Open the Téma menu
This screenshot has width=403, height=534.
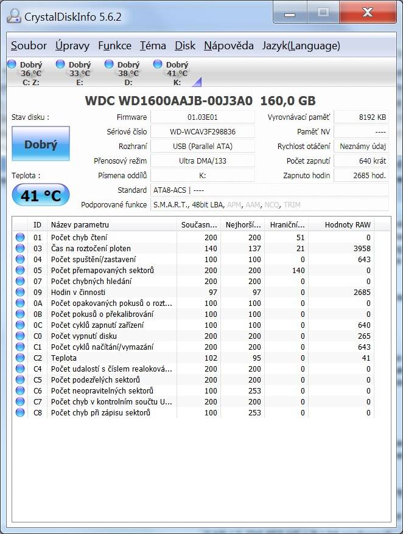[153, 46]
